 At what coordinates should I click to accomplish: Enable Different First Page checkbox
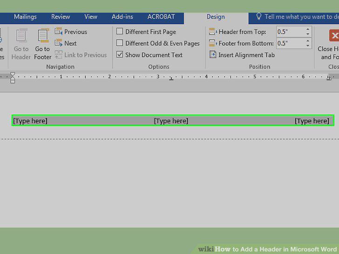120,31
